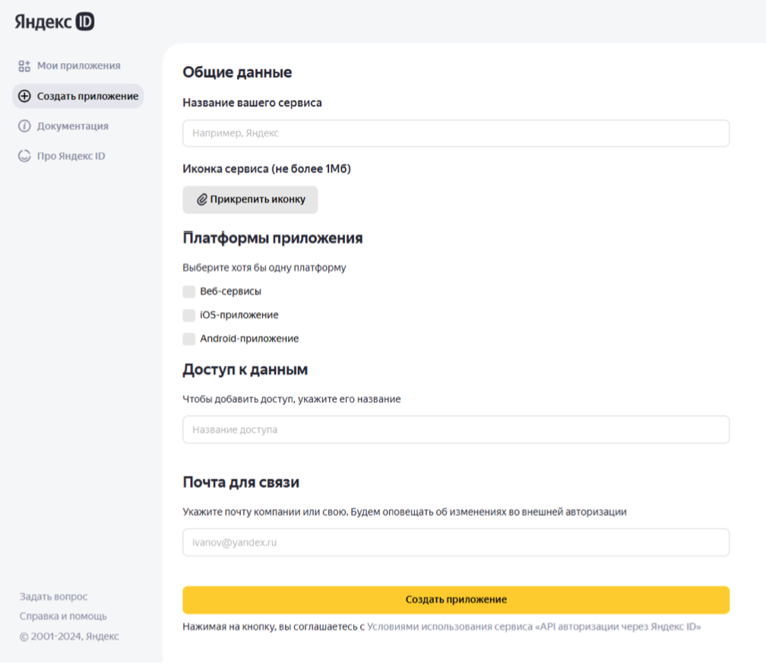Click the plus circle icon beside Создать приложение
The height and width of the screenshot is (663, 766).
click(x=24, y=97)
